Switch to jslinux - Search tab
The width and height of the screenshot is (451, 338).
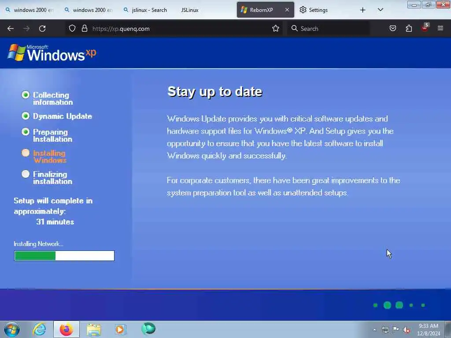click(145, 10)
